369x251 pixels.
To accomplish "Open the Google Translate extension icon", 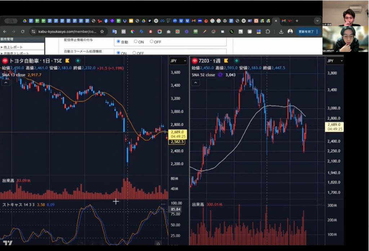I will 115,31.
